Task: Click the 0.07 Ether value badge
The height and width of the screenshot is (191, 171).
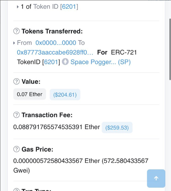Action: [x=30, y=94]
